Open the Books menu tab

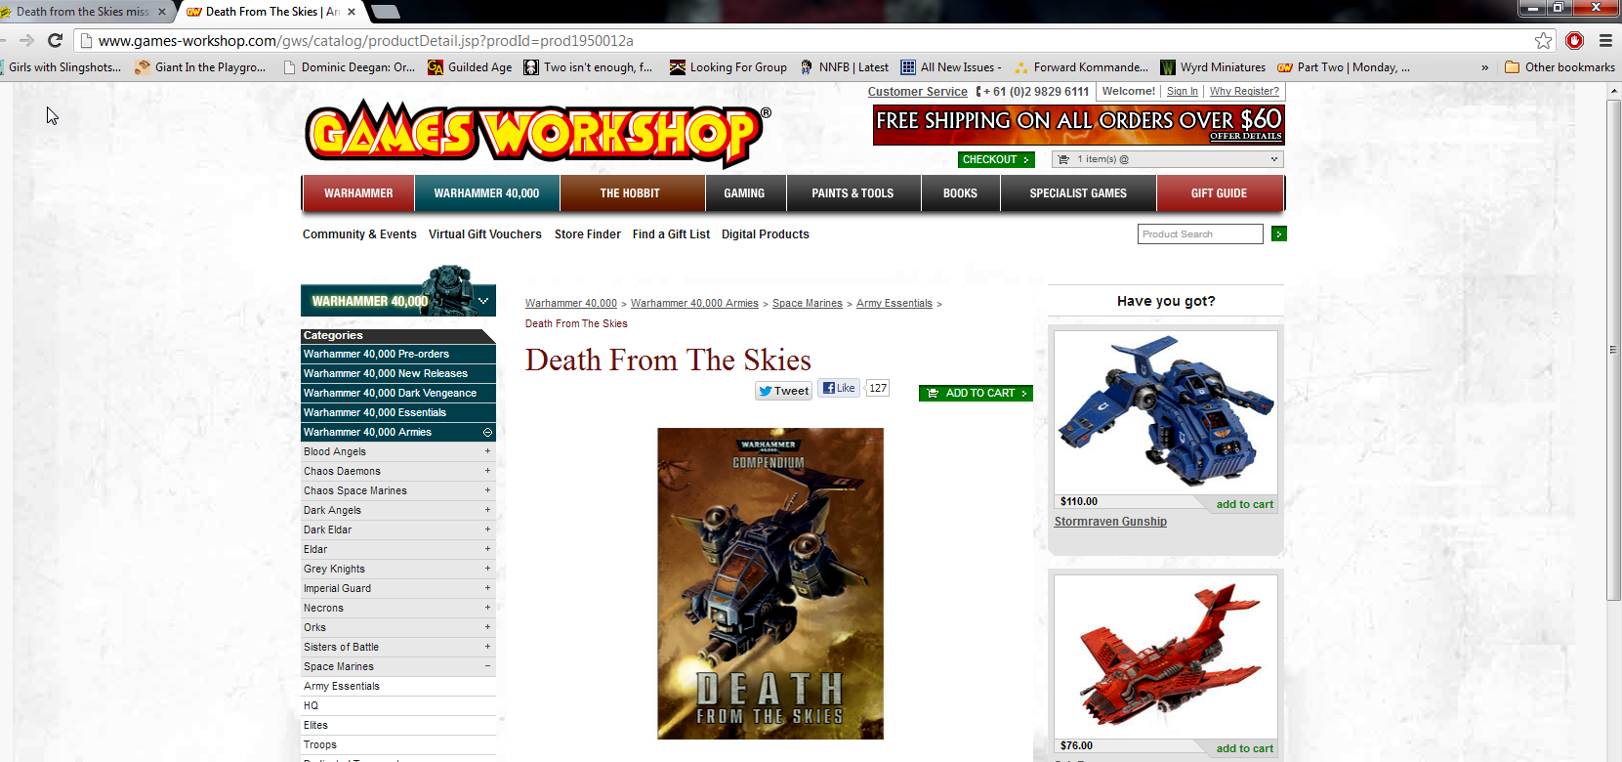pos(960,193)
